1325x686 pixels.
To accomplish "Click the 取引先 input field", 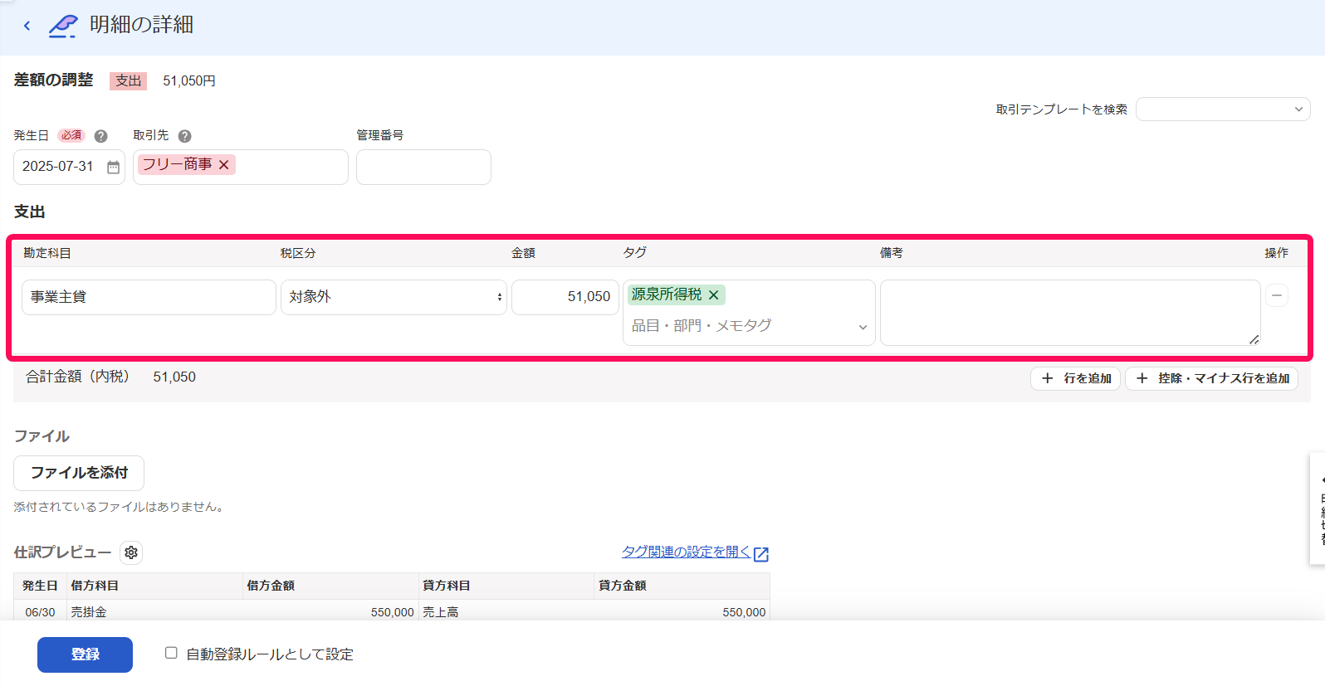I will (x=241, y=167).
